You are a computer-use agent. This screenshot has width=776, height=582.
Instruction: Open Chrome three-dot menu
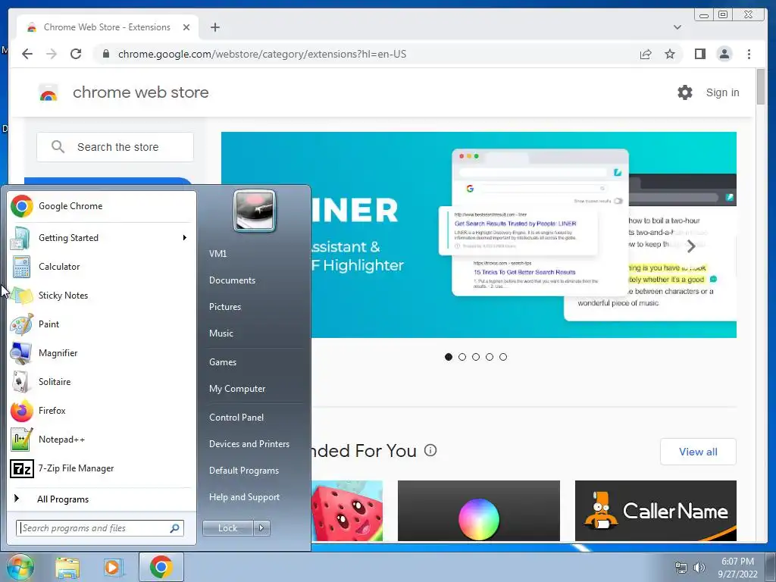coord(749,54)
